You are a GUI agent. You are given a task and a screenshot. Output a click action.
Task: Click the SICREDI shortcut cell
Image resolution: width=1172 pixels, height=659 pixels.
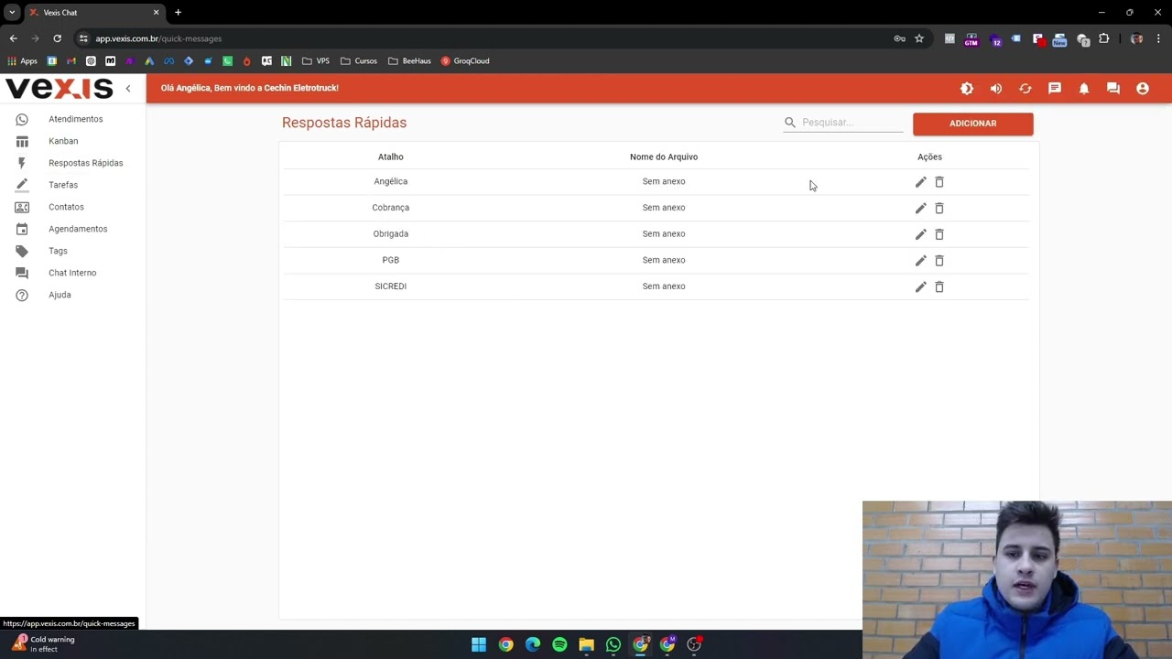click(x=390, y=286)
